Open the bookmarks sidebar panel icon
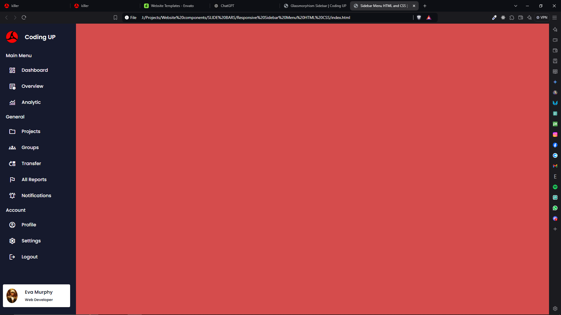The height and width of the screenshot is (315, 561). [x=555, y=61]
